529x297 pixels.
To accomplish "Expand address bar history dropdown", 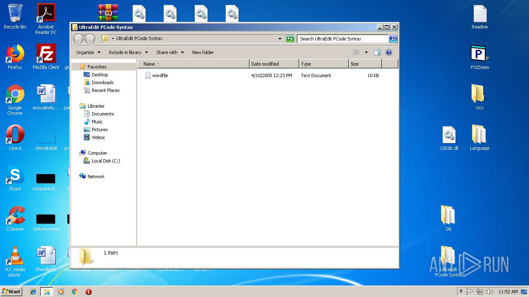I will click(280, 39).
